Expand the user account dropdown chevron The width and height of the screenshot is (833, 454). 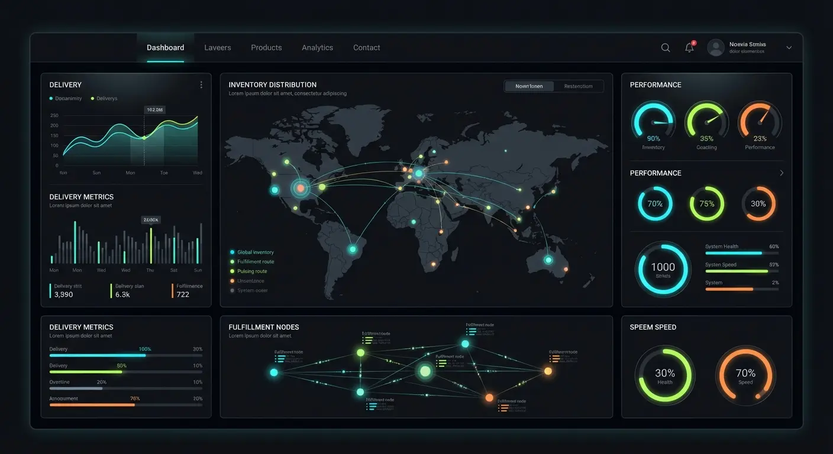tap(789, 47)
